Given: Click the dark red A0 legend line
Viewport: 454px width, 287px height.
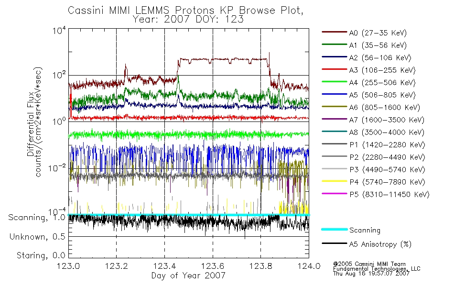Looking at the screenshot, I should pos(335,32).
